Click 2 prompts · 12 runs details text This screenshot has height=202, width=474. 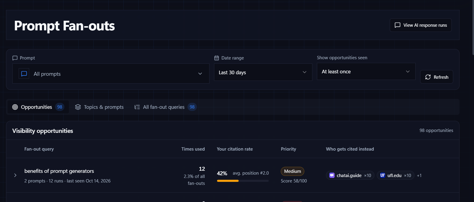67,181
